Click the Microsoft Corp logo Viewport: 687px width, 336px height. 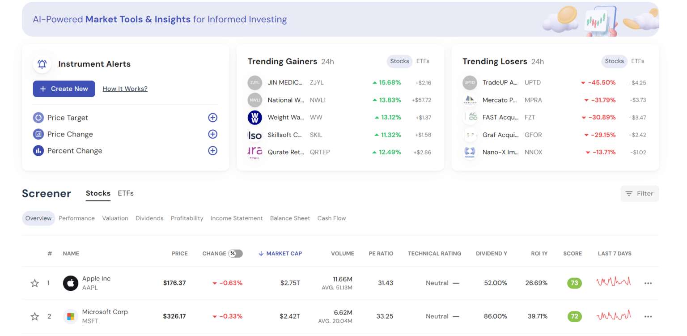pos(71,317)
